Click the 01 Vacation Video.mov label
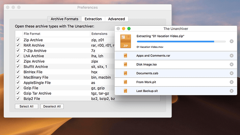240x135 pixels. (x=150, y=47)
